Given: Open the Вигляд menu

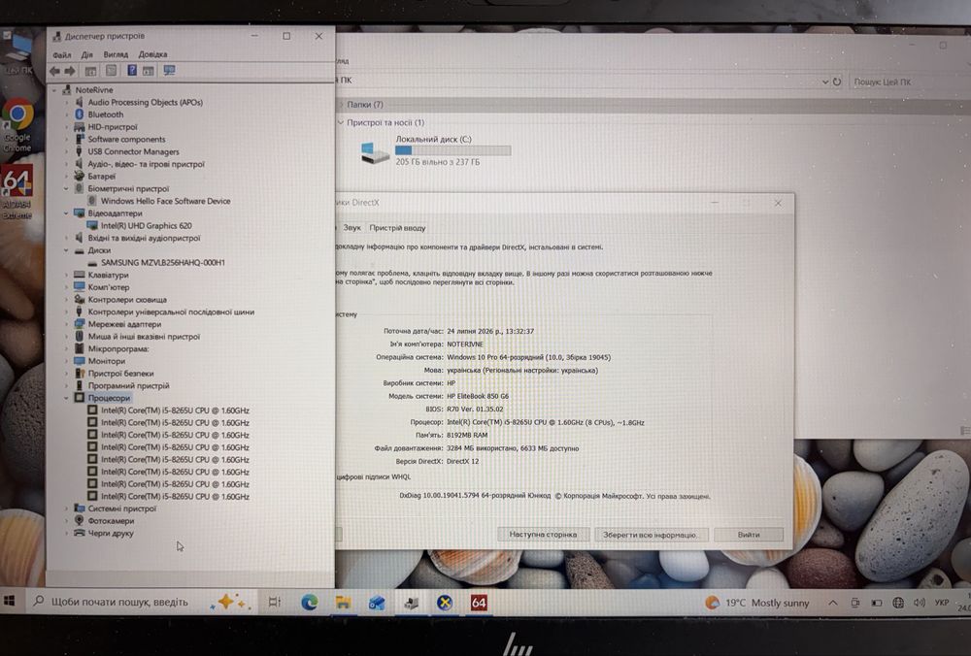Looking at the screenshot, I should click(x=116, y=54).
